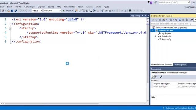Click the Properties wrench icon in Solution Explorer toolbar
Viewport: 196px width, 110px height.
pos(191,20)
